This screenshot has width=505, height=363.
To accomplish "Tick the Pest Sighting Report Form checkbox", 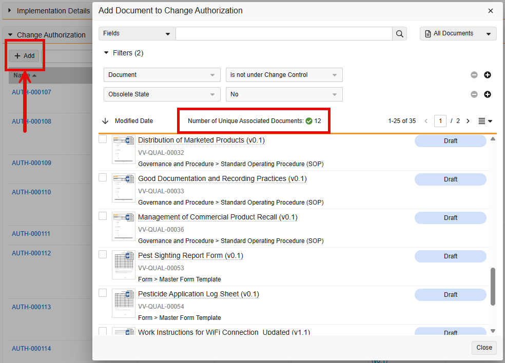I will (x=103, y=254).
